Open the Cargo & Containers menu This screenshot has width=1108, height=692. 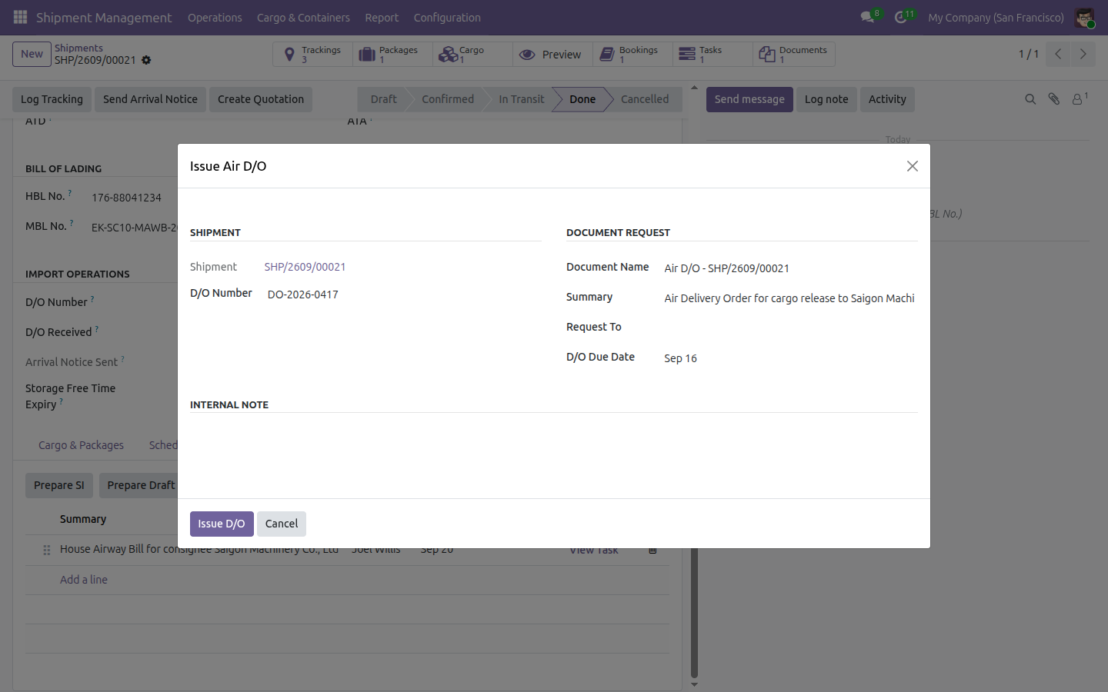303,18
